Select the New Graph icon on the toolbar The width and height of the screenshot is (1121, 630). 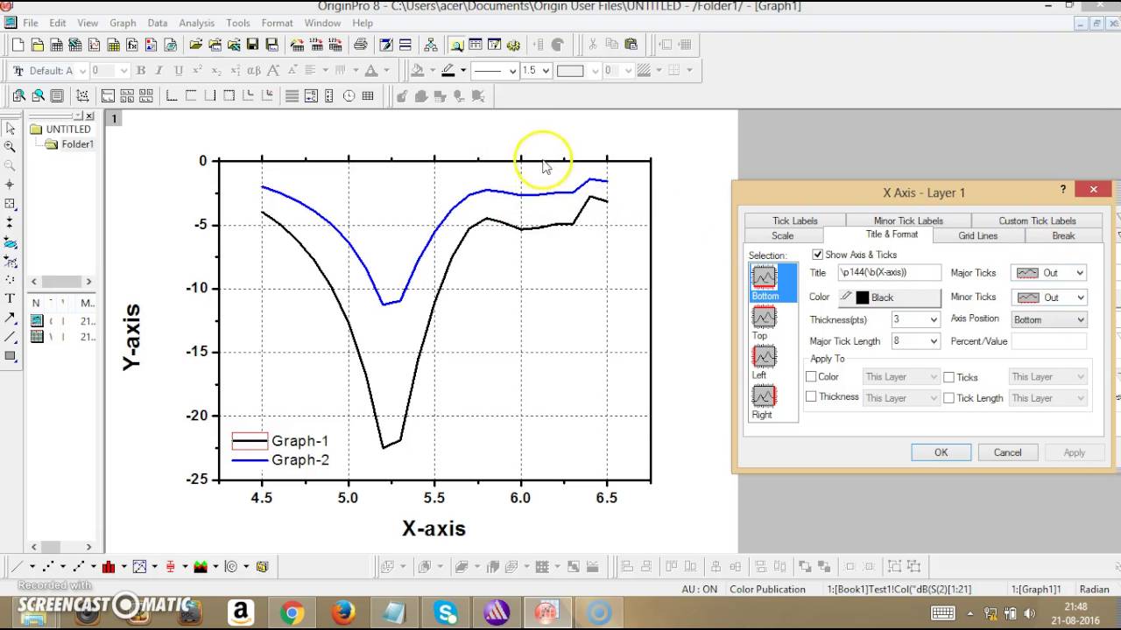click(x=94, y=45)
